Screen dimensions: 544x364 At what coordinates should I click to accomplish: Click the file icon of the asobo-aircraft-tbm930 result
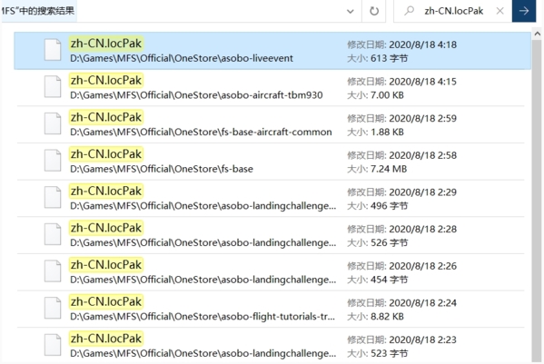pyautogui.click(x=53, y=87)
